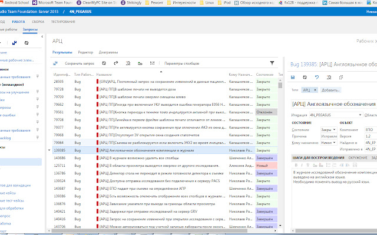Image resolution: width=377 pixels, height=235 pixels.
Task: Select bug row 140421
Action: tap(165, 211)
